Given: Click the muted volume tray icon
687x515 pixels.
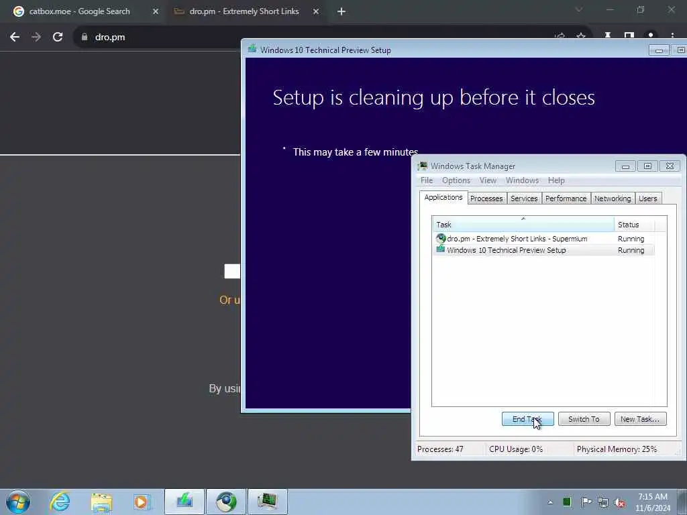Looking at the screenshot, I should (x=619, y=503).
